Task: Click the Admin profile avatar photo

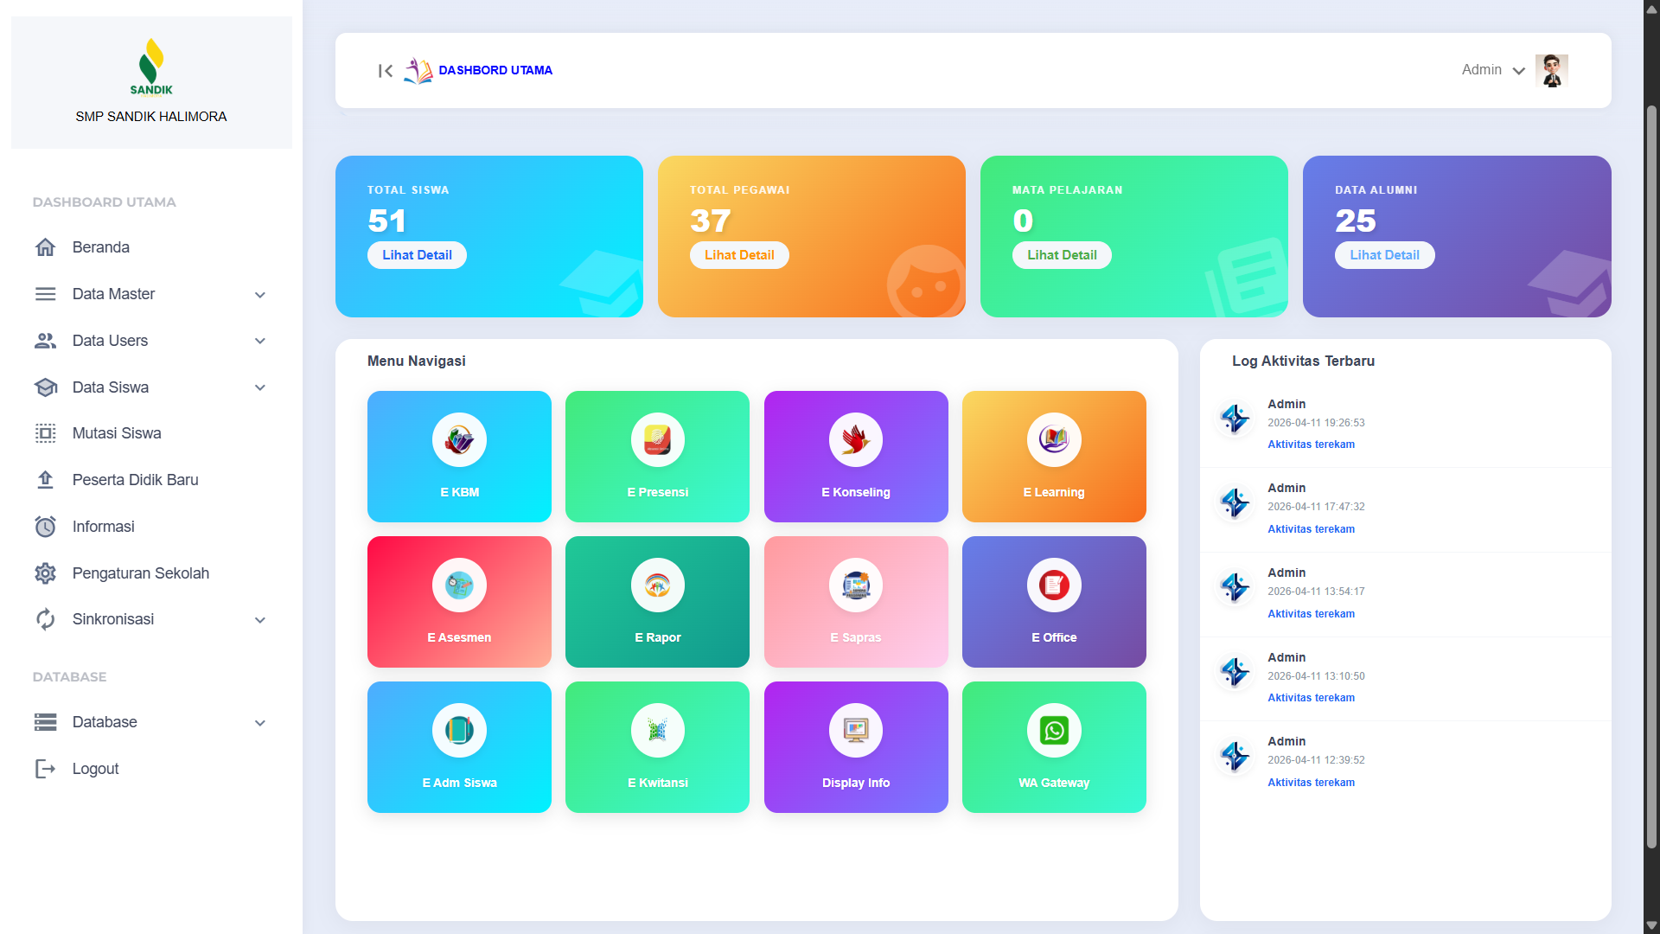Action: click(x=1552, y=70)
